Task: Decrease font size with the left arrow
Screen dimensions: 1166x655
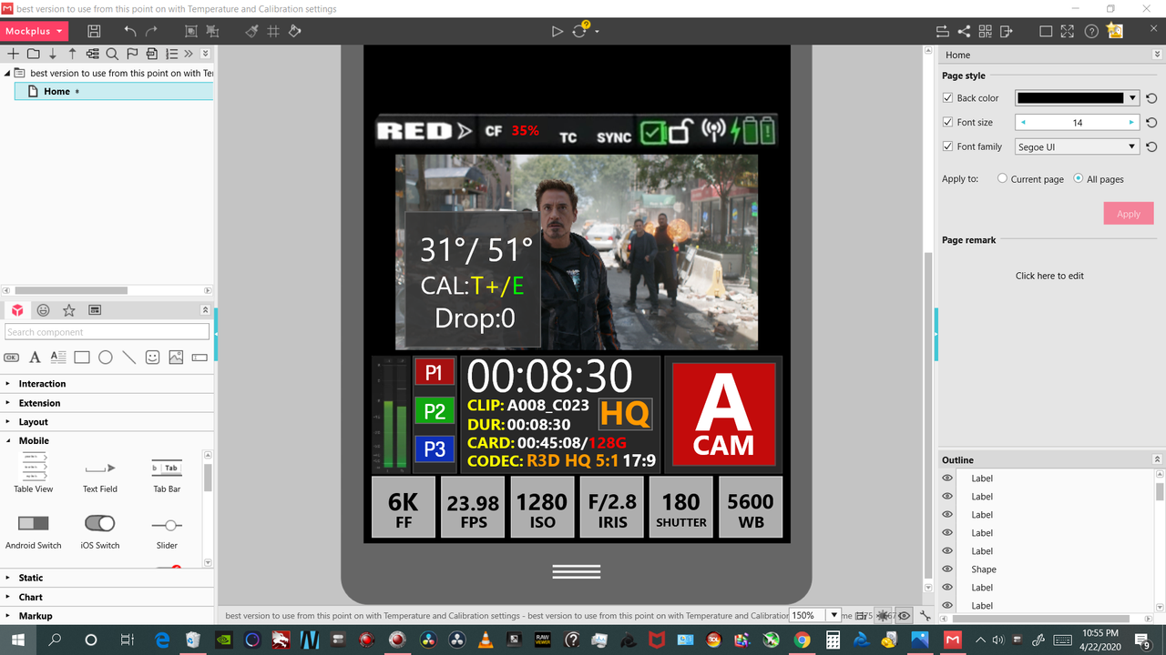Action: point(1022,122)
